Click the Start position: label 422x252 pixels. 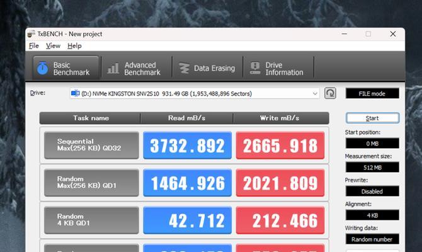[363, 132]
